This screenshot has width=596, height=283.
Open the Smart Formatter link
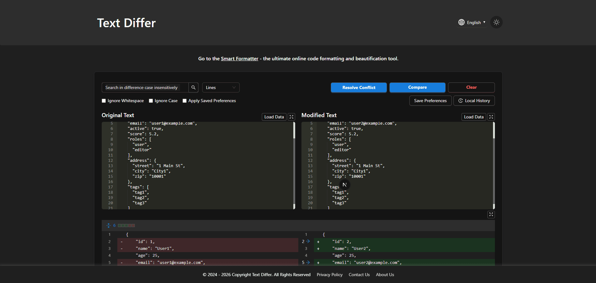pos(239,59)
